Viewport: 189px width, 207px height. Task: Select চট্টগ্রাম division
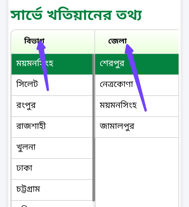[x=52, y=190]
